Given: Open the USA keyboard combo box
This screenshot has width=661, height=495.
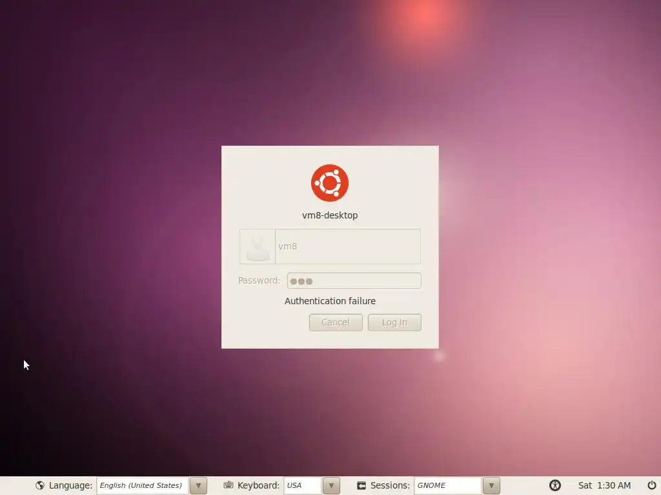Looking at the screenshot, I should [x=303, y=485].
